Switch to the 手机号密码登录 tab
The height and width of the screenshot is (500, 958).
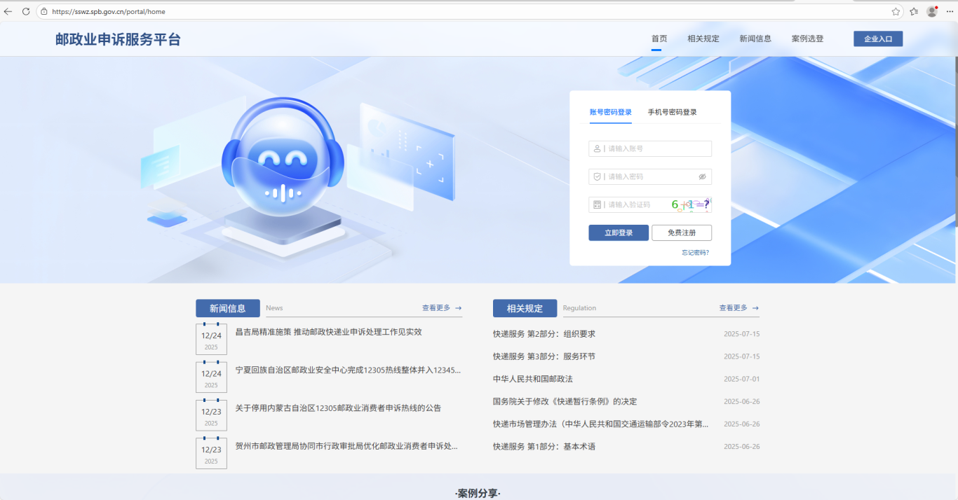pyautogui.click(x=672, y=112)
